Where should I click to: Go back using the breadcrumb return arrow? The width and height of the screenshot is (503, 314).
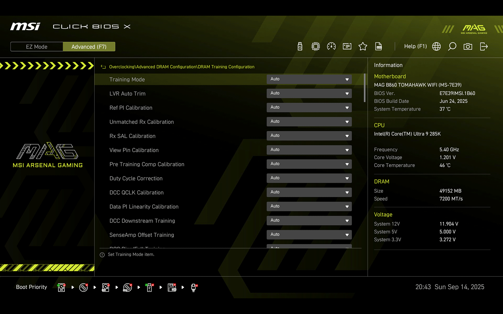(x=103, y=67)
